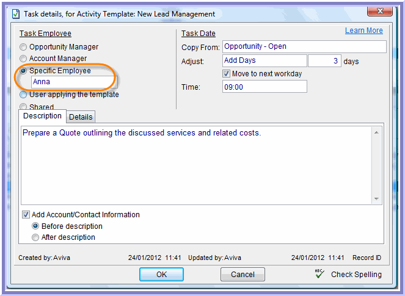Select After description radio option

36,237
